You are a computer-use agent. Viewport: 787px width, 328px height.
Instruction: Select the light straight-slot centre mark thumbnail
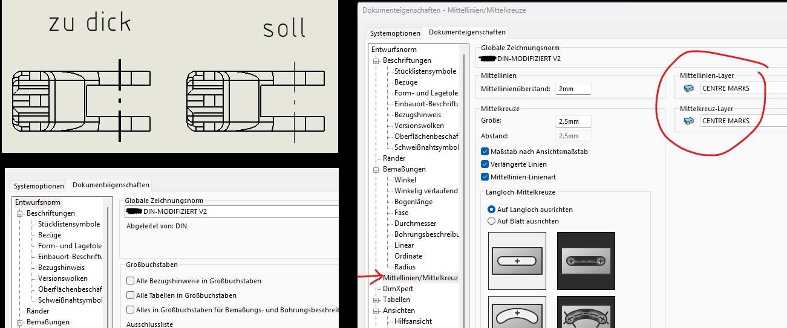517,260
